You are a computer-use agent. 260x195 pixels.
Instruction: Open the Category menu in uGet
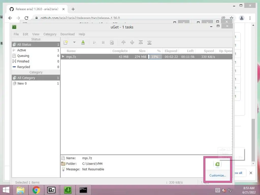point(50,34)
